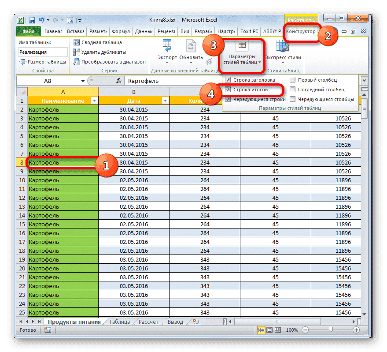Screen dimensions: 387x352
Task: Switch to the Конструктор ribbon tab
Action: [302, 32]
